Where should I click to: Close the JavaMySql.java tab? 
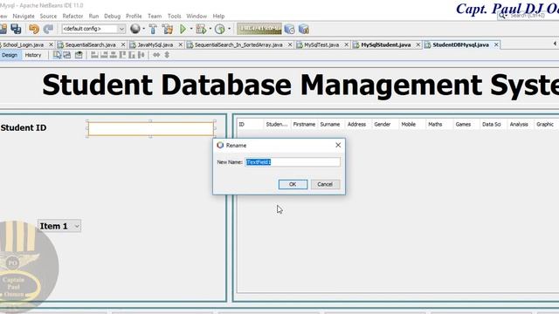pyautogui.click(x=180, y=44)
